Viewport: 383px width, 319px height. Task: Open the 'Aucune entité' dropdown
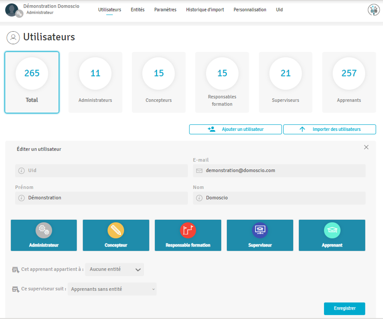[x=115, y=269]
